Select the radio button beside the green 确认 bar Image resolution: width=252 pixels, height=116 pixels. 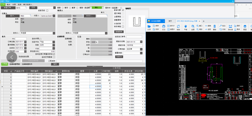tap(103, 8)
